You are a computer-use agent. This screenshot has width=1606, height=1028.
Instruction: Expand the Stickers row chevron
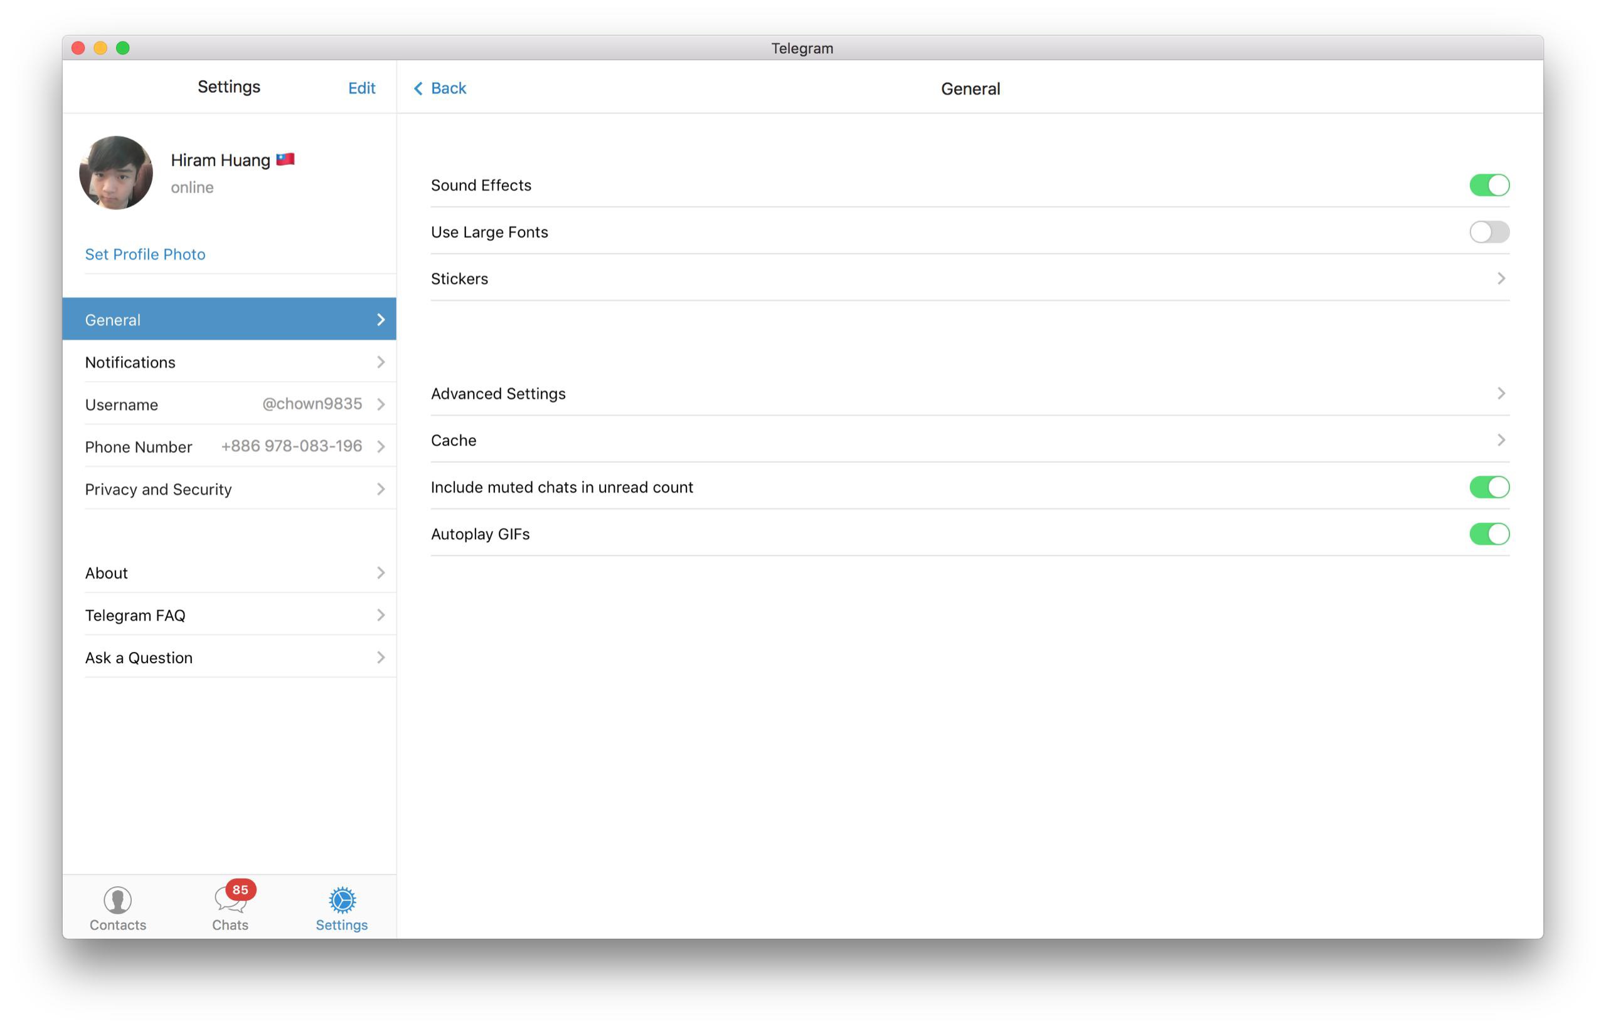click(x=1501, y=278)
